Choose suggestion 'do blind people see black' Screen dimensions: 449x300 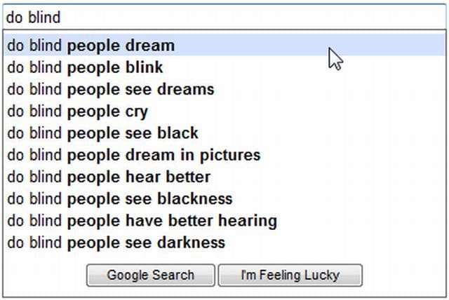pos(103,133)
